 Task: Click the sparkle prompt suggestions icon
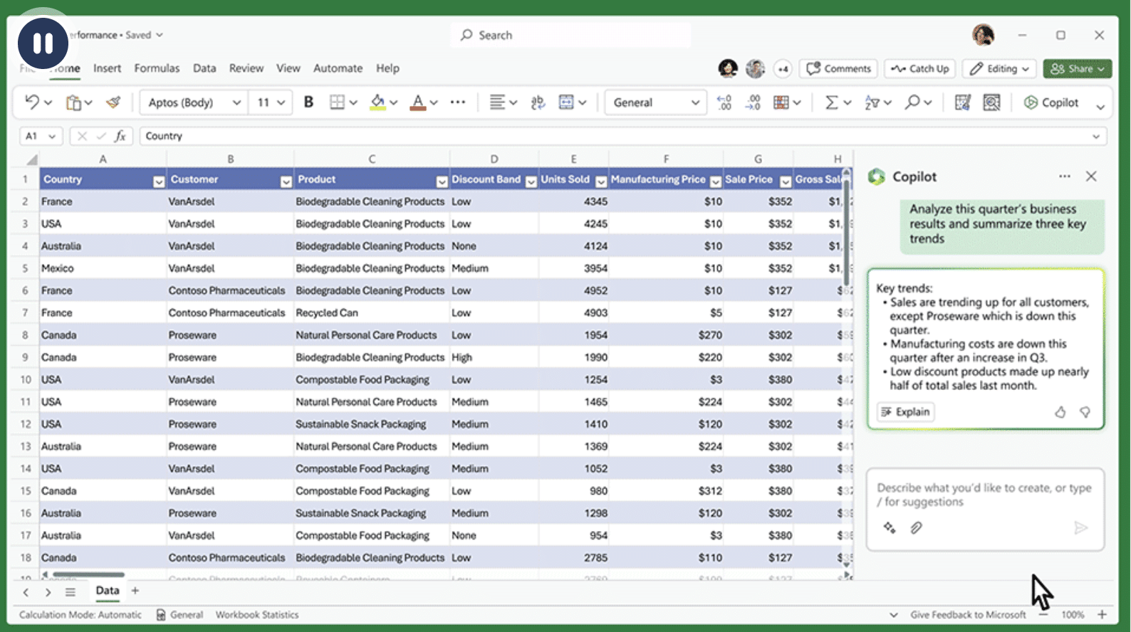890,527
